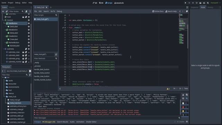This screenshot has height=125, width=222.
Task: Toggle visibility of MarketButton node
Action: (x=29, y=42)
